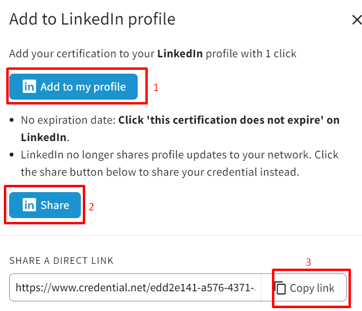This screenshot has height=311, width=362.
Task: Click the copy icon beside Copy link
Action: (x=280, y=288)
